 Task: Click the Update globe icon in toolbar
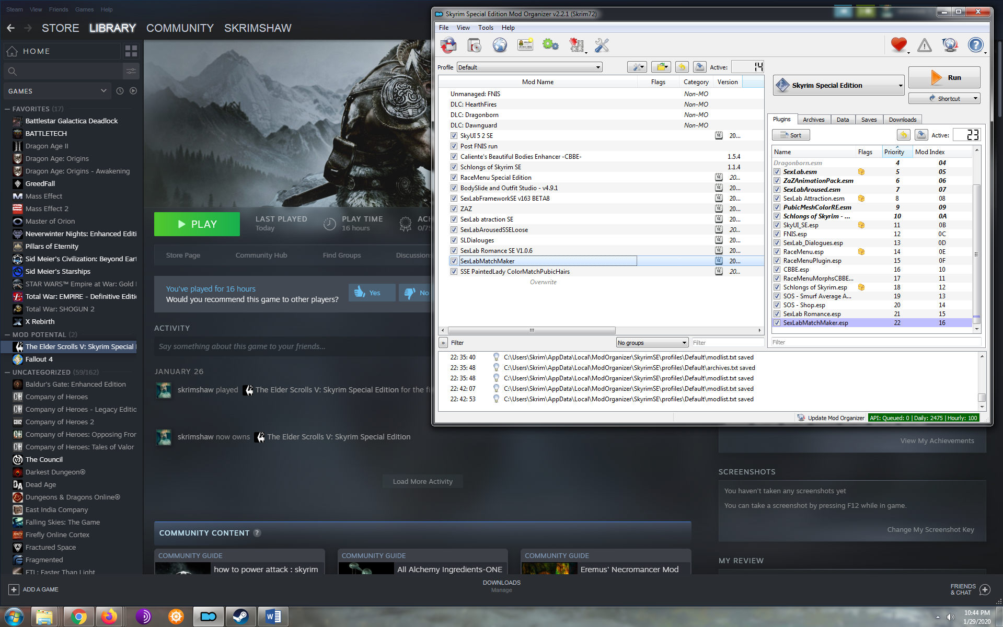[950, 45]
